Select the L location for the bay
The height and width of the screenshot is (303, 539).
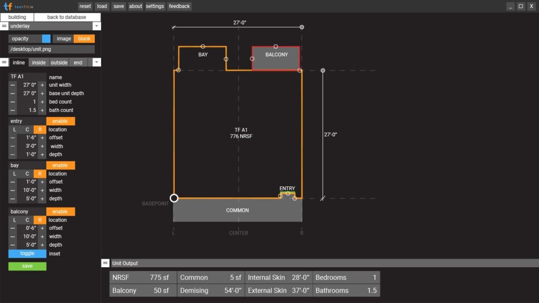pyautogui.click(x=14, y=173)
